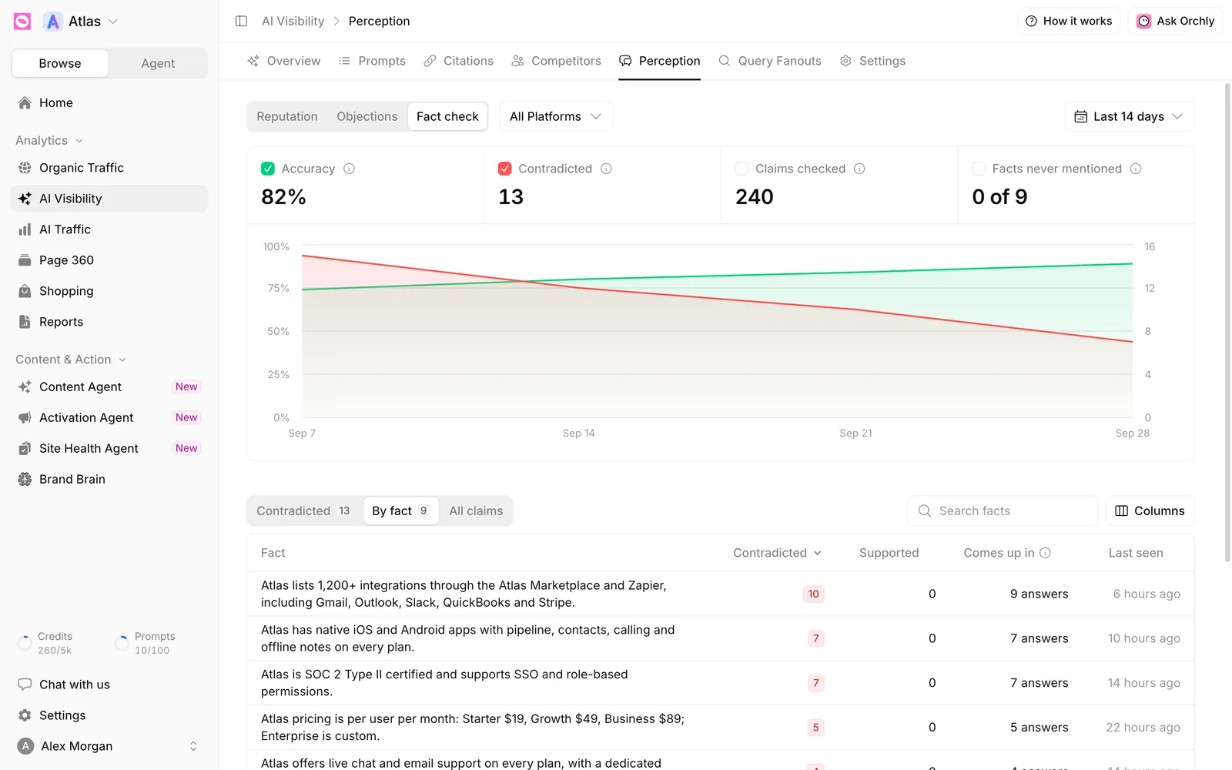Click the page vertical scrollbar

click(x=1227, y=323)
